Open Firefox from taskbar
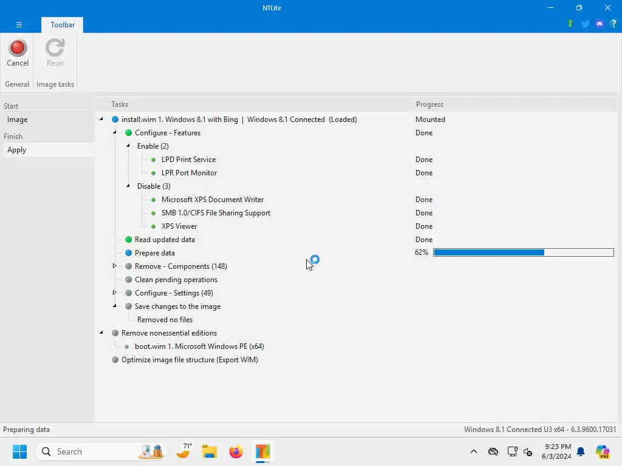622x466 pixels. click(236, 451)
